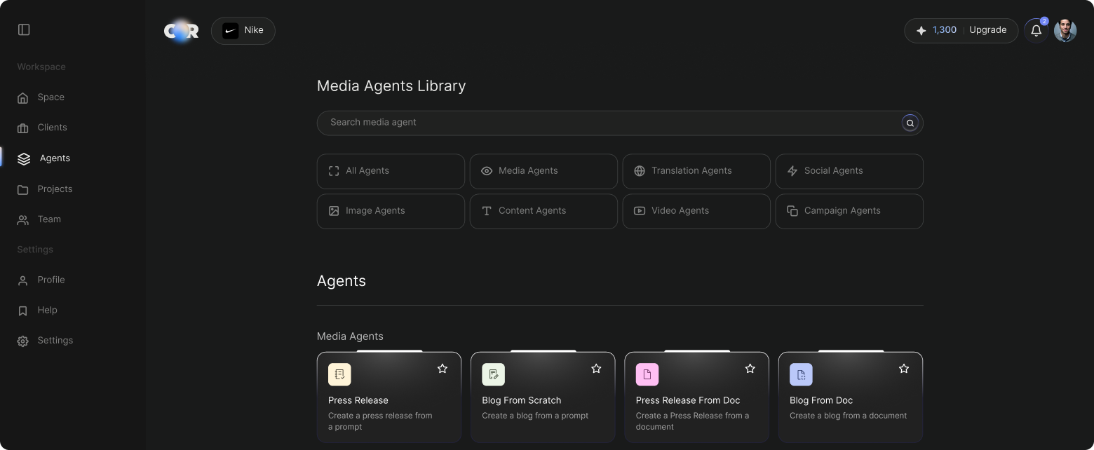Favorite the Press Release agent
This screenshot has width=1094, height=450.
click(443, 368)
